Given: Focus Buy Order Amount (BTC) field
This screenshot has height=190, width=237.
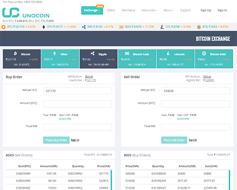Looking at the screenshot, I should coord(78,104).
